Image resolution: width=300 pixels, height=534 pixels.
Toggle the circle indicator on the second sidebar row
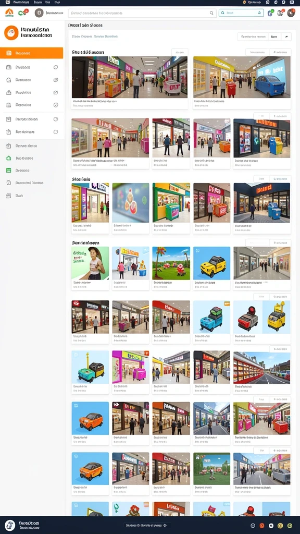[x=56, y=67]
